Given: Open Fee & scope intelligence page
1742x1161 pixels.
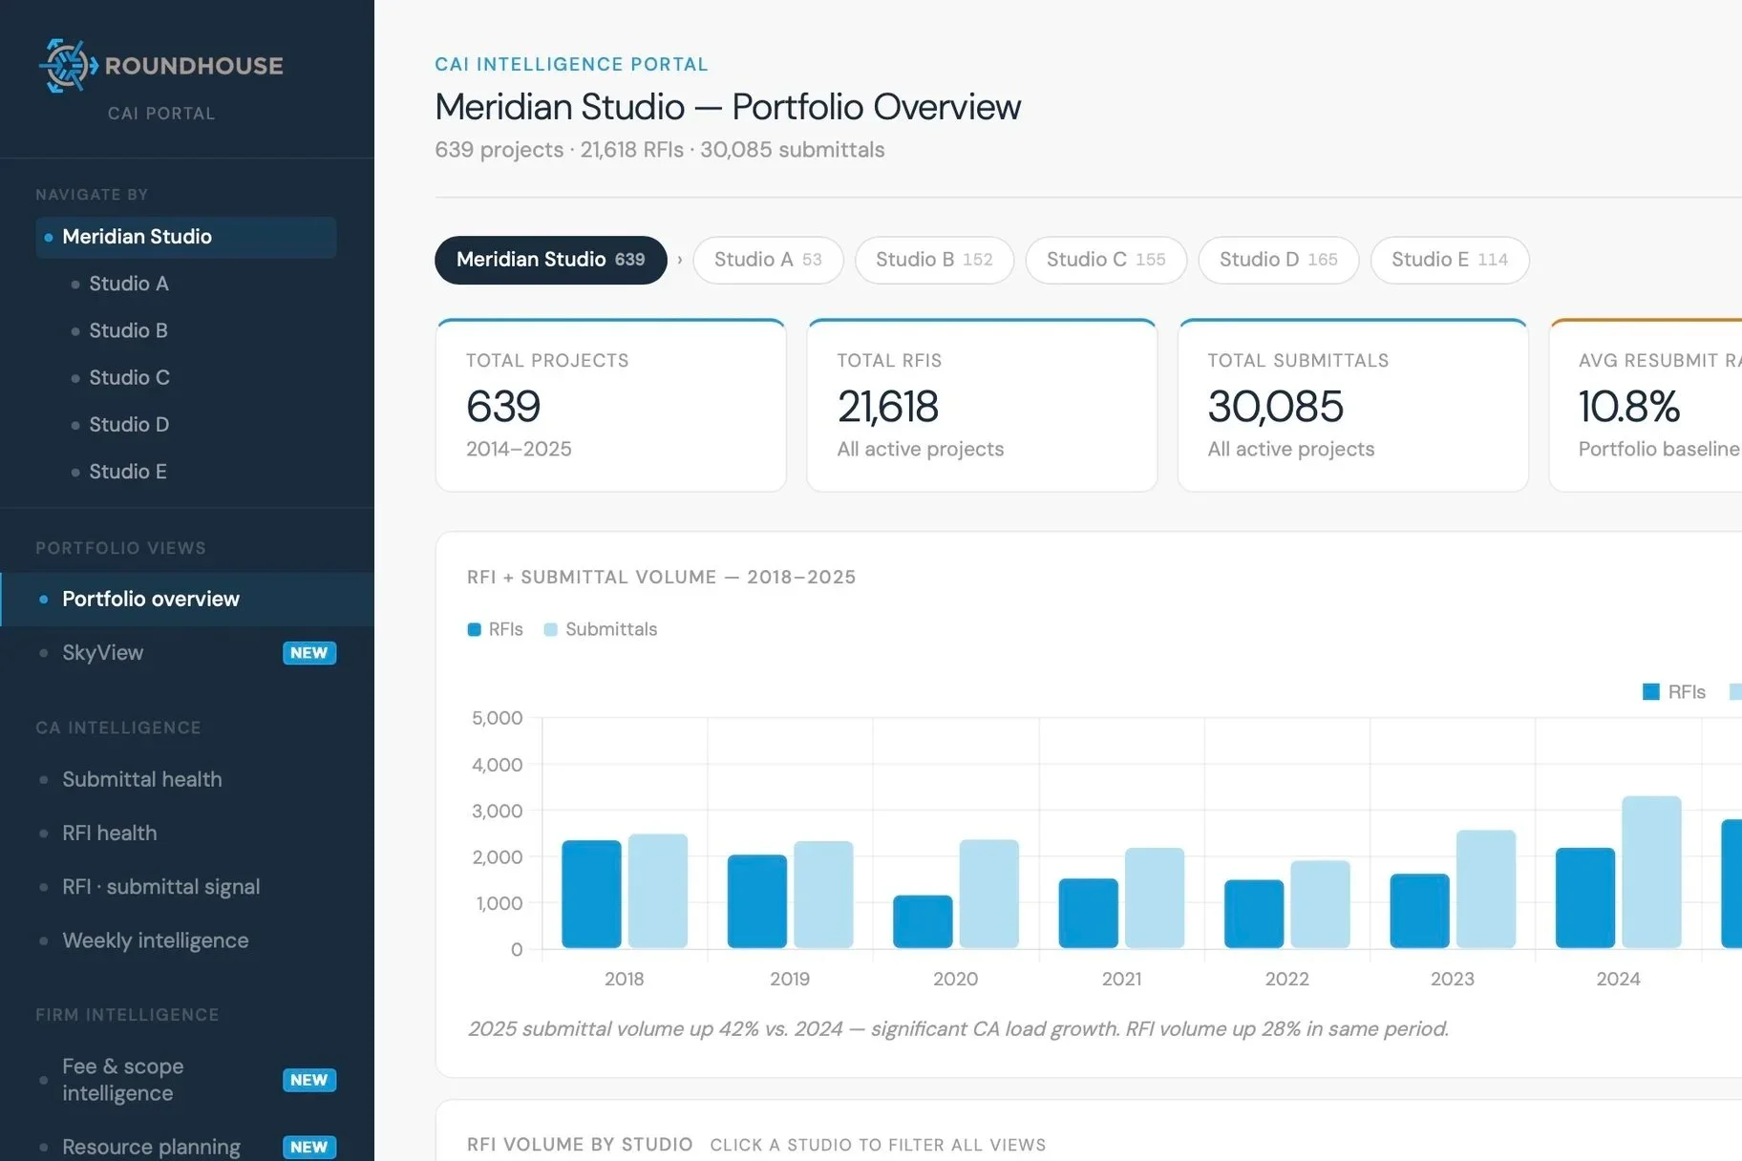Looking at the screenshot, I should click(123, 1080).
